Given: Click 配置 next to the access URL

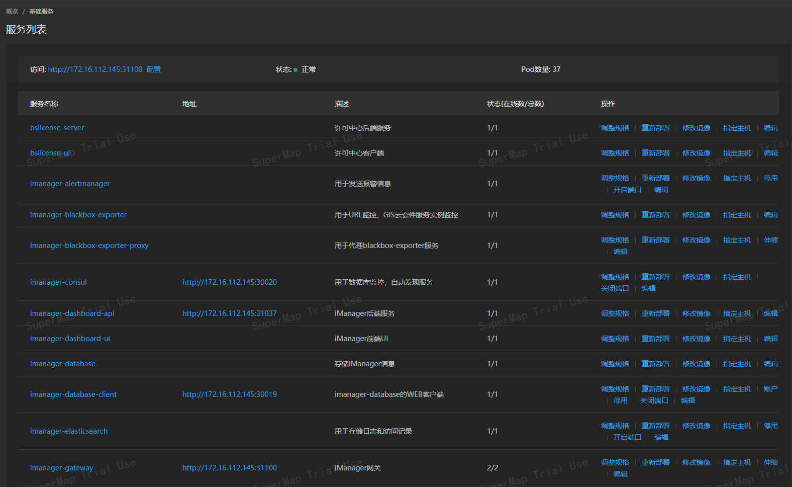Looking at the screenshot, I should [154, 69].
